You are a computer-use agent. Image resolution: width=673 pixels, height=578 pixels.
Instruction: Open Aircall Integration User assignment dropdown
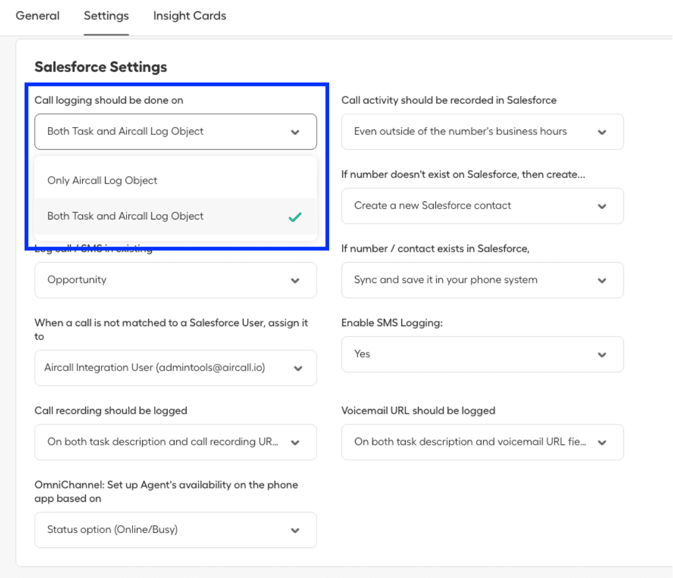[175, 368]
